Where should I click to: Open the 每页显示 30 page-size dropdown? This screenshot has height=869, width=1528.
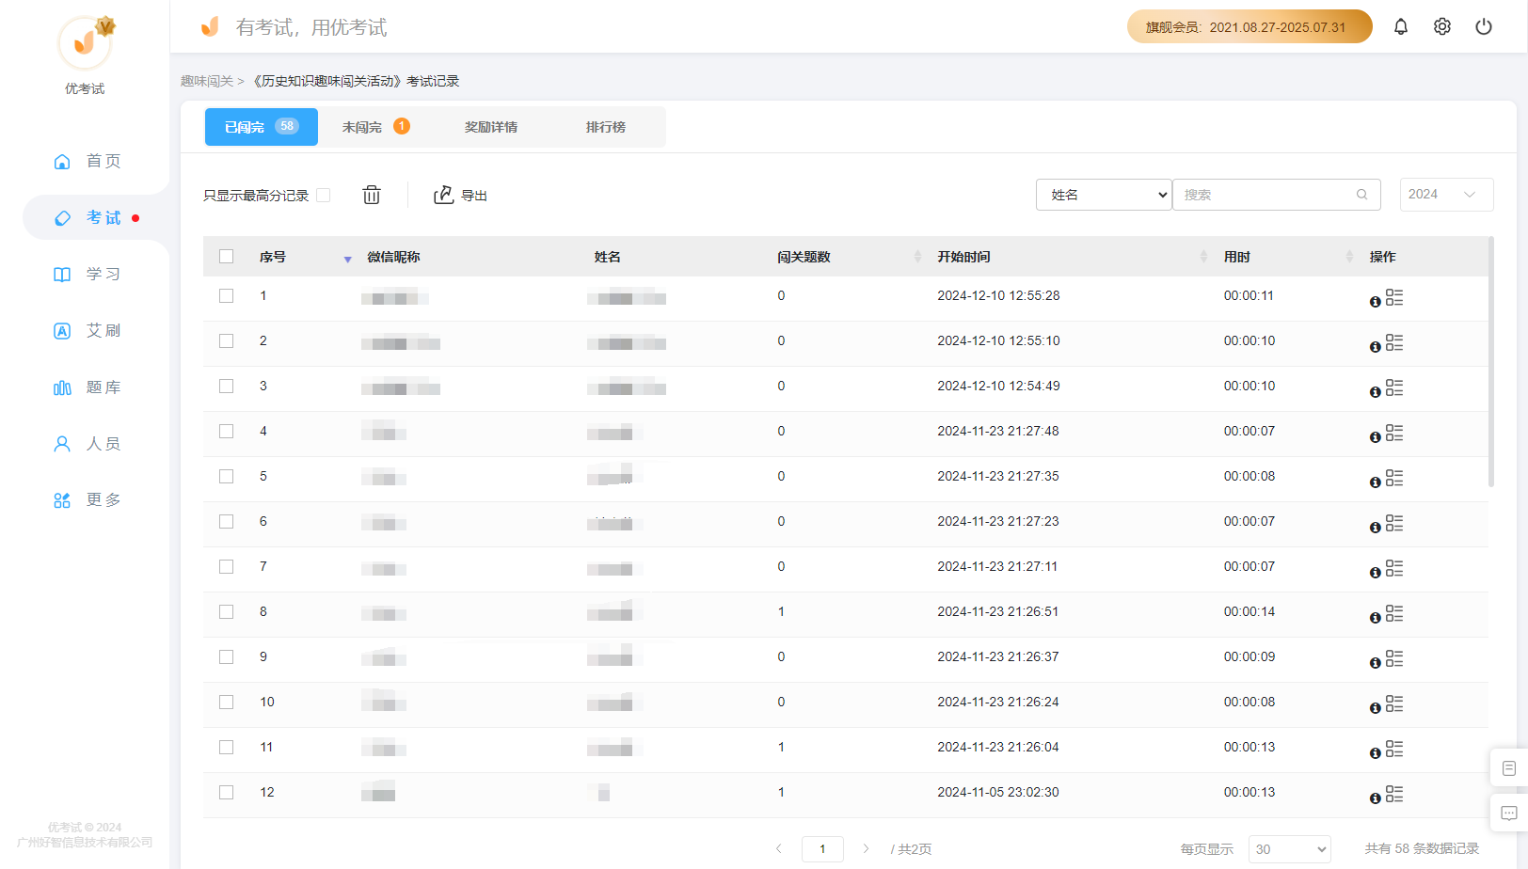(x=1289, y=849)
